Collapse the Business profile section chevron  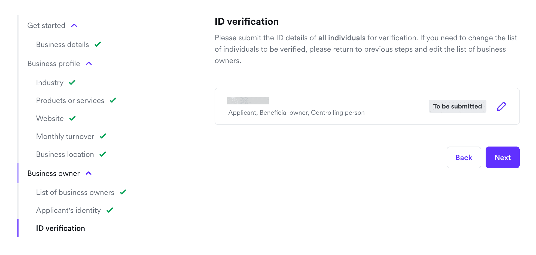click(x=89, y=64)
